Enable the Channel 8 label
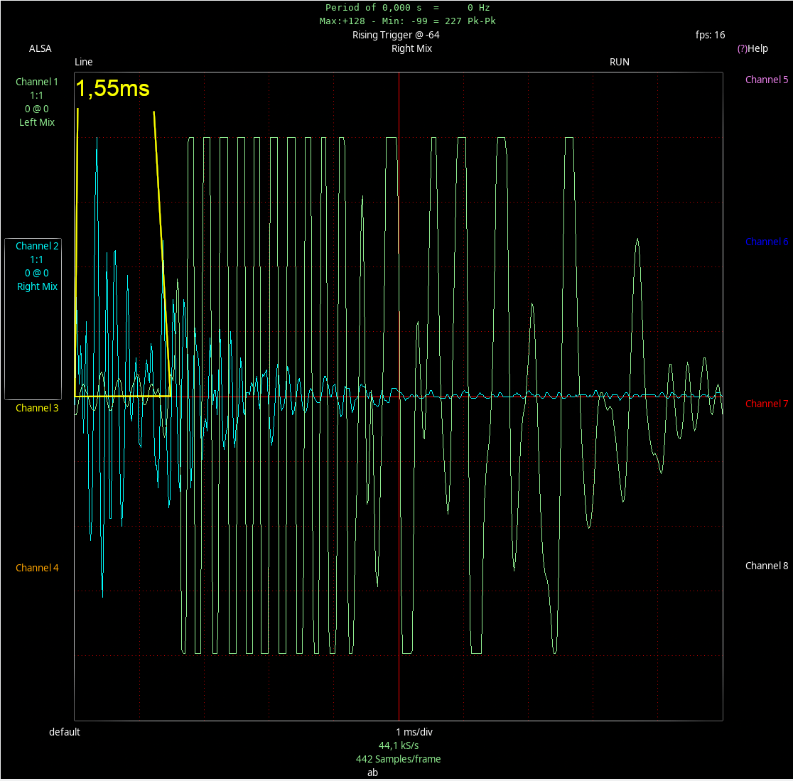The width and height of the screenshot is (793, 781). tap(767, 566)
